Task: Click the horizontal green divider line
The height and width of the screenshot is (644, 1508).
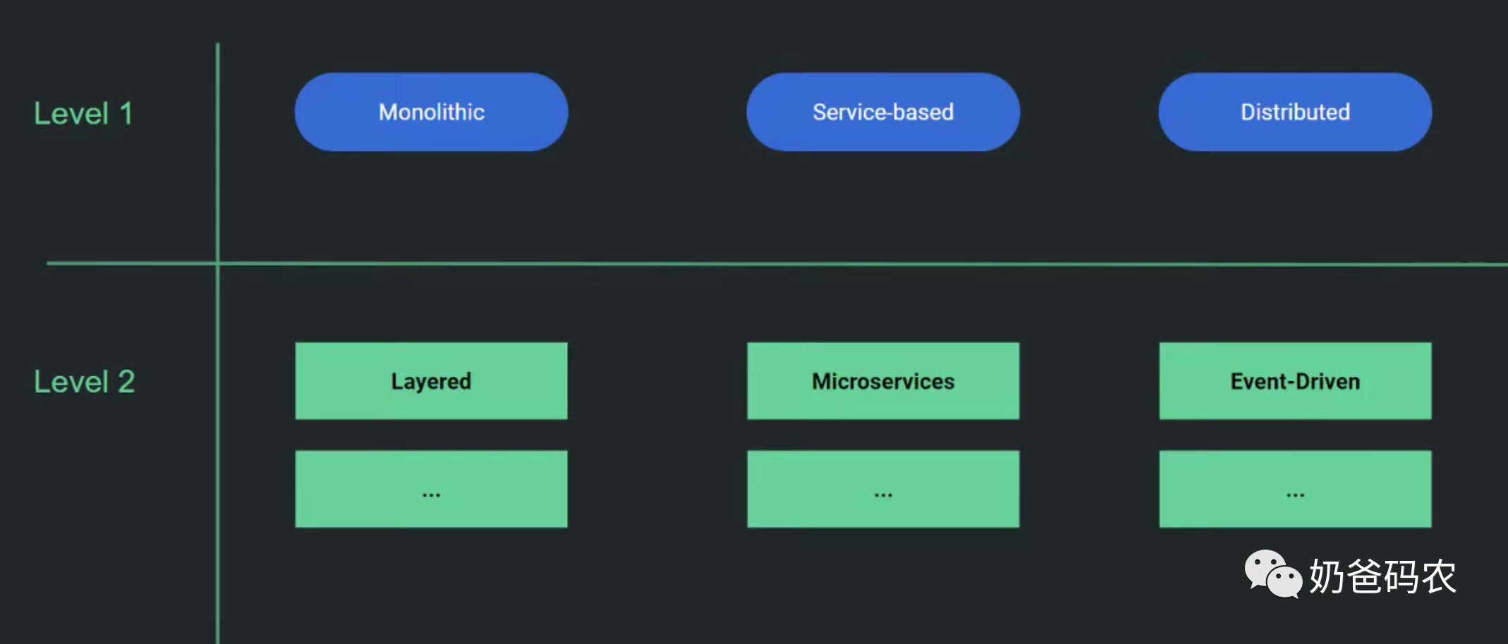Action: (x=776, y=264)
